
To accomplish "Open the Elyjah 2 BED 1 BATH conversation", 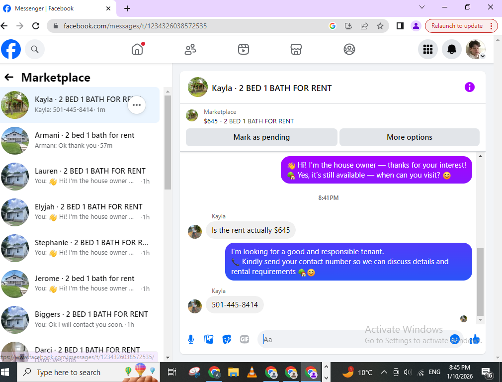I will [80, 212].
